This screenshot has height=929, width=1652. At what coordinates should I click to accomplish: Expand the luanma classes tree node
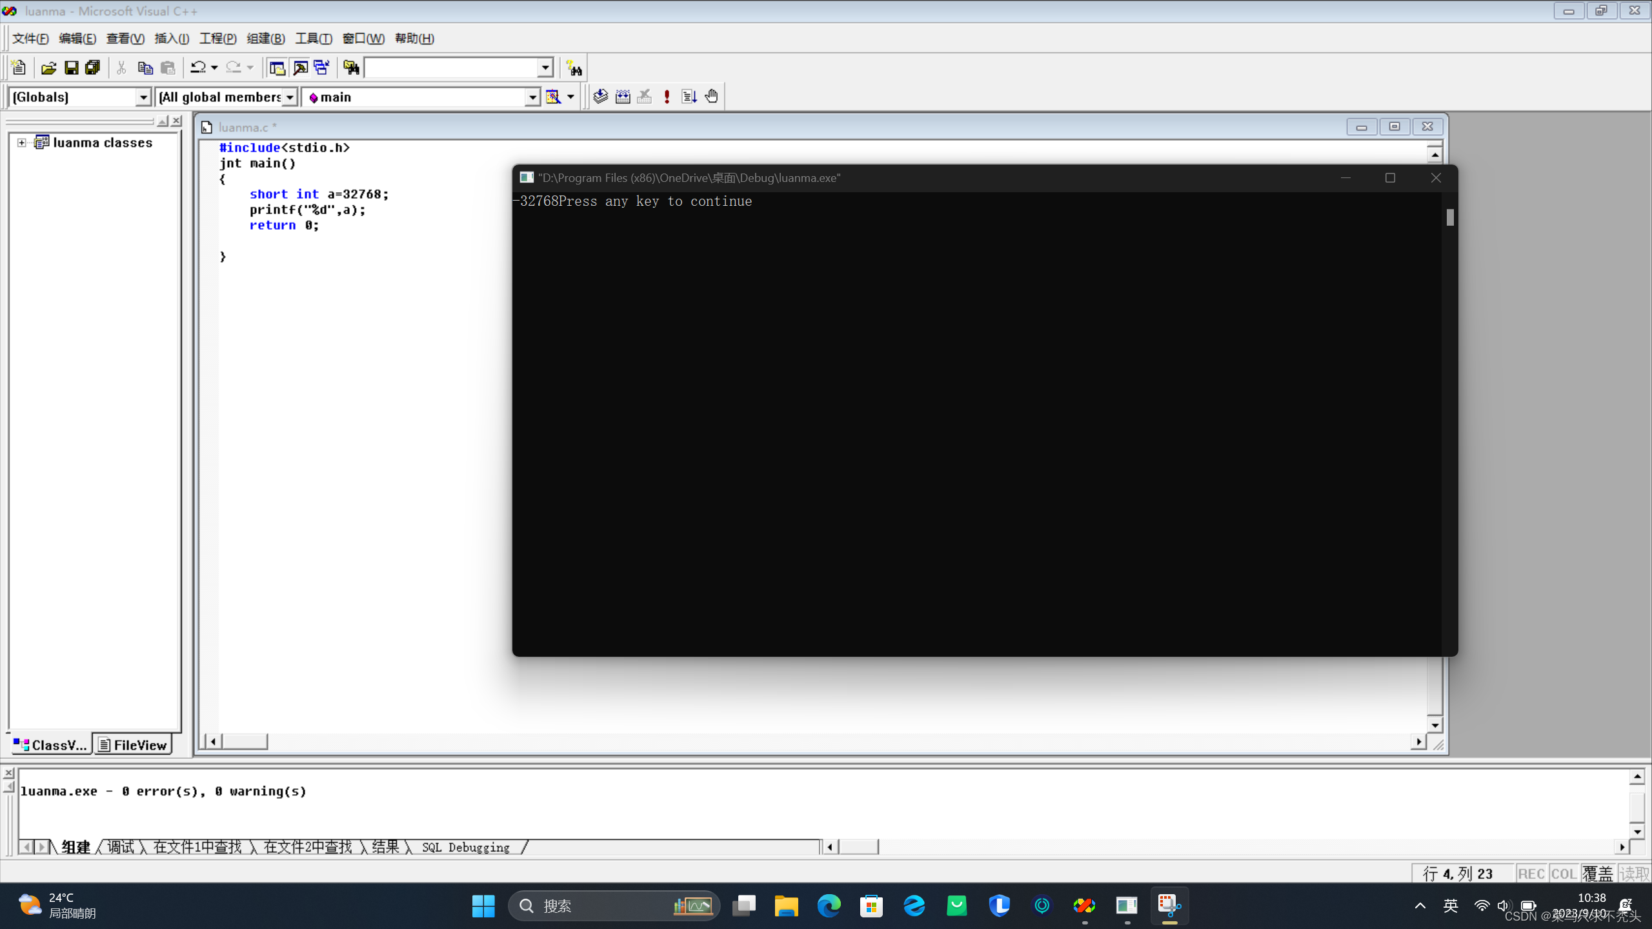[x=22, y=143]
